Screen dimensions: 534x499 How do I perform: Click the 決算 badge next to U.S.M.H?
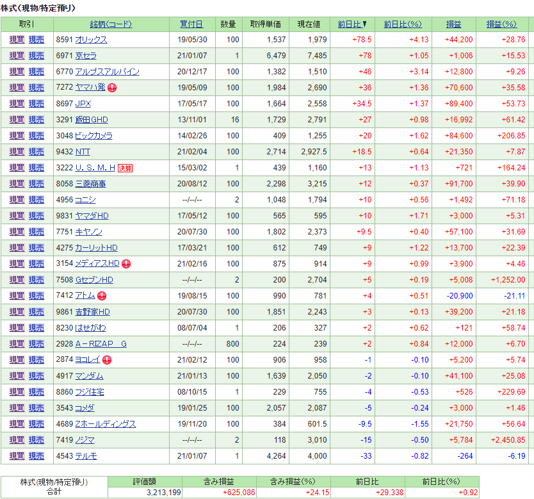(x=125, y=168)
